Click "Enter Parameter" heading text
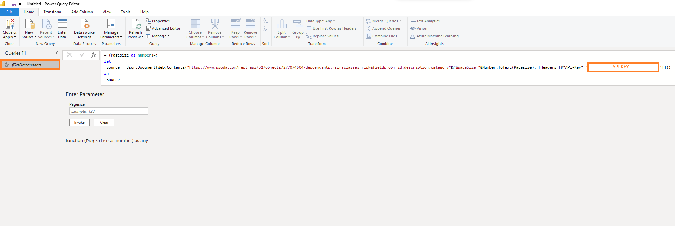The image size is (675, 226). point(85,94)
